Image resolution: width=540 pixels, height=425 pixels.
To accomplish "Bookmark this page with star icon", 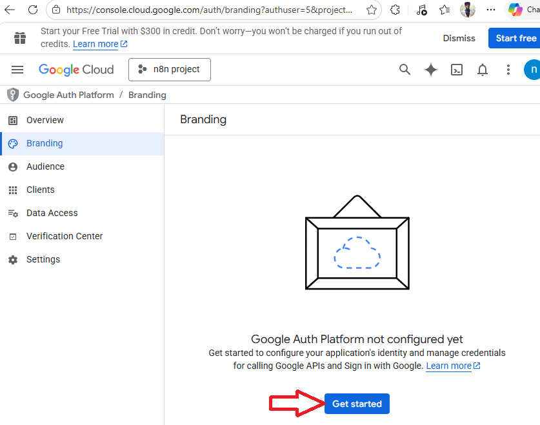I will (x=372, y=10).
